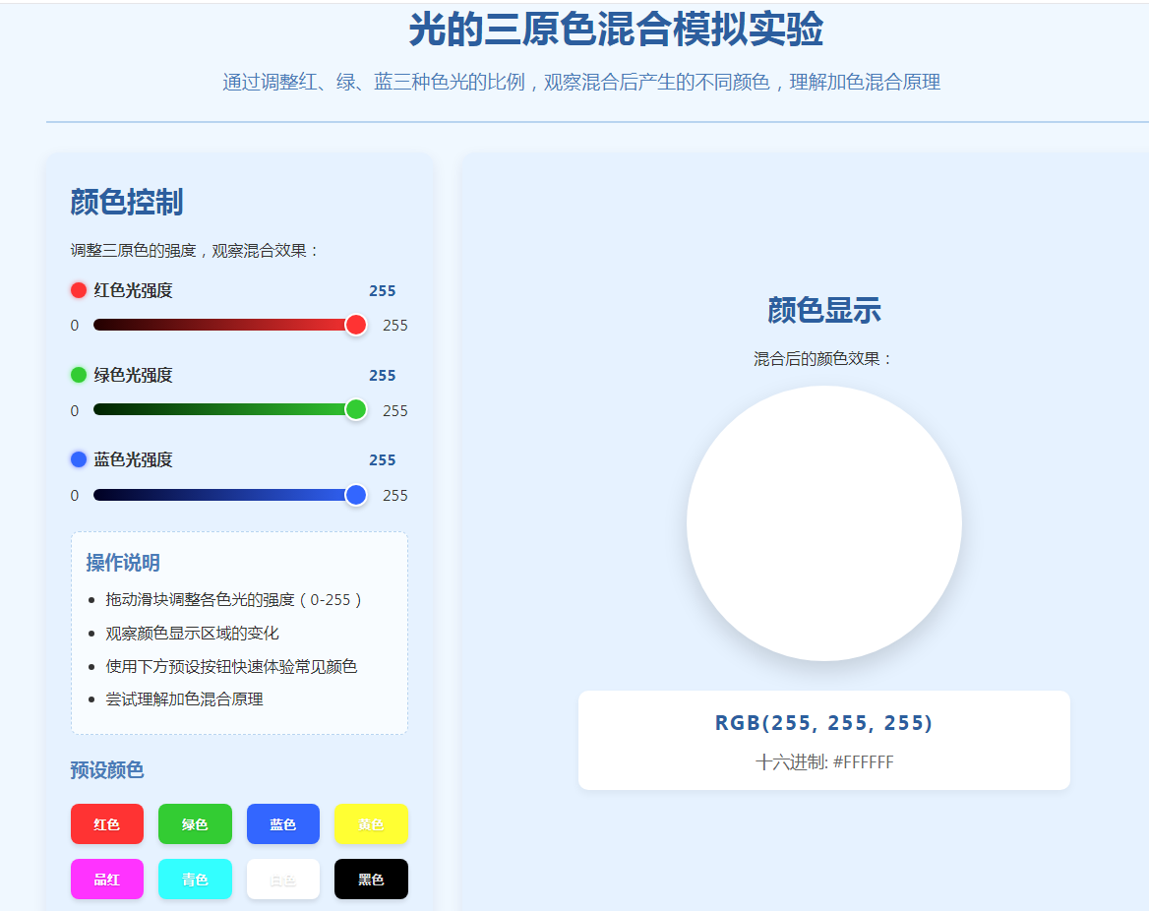Set color to 品红 magenta preset
1149x911 pixels.
click(x=107, y=880)
